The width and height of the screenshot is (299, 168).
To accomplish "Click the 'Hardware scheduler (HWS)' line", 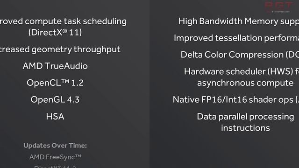I will (242, 71).
